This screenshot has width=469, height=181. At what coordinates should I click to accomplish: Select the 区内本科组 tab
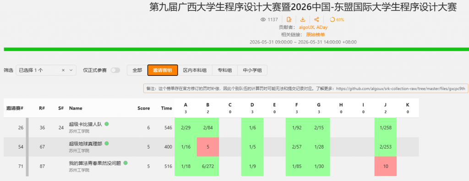coord(195,70)
